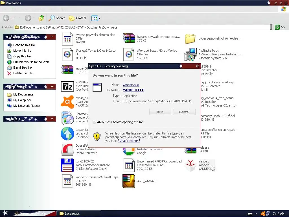Open the address bar dropdown arrow
Screen dimensions: 289x217
click(x=271, y=27)
